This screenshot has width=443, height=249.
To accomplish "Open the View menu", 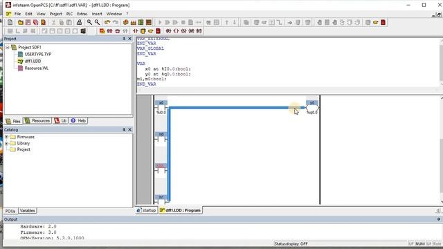I will (x=41, y=14).
